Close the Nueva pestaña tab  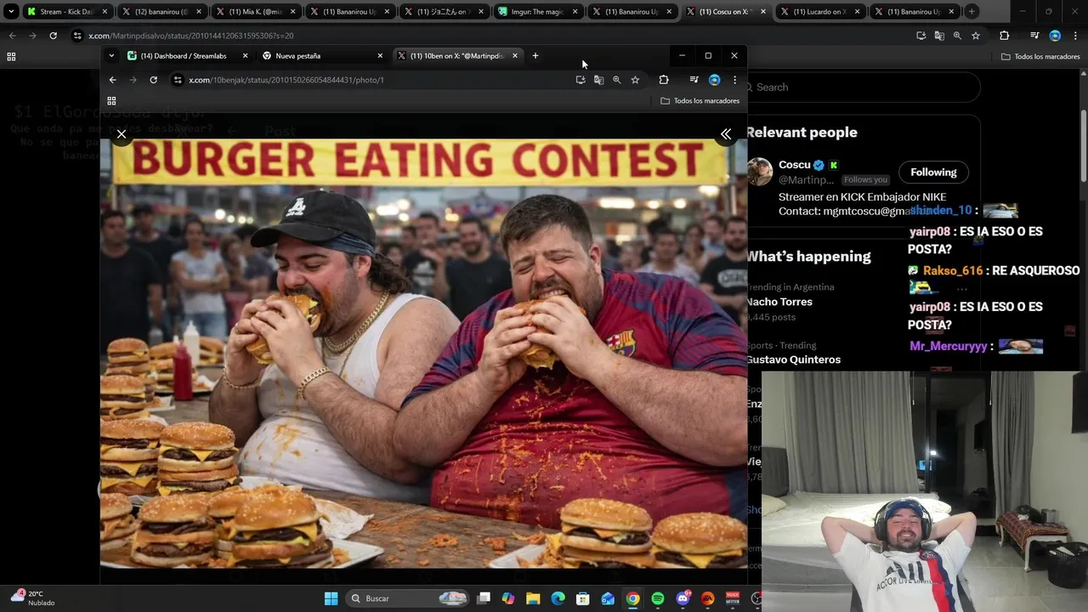pyautogui.click(x=380, y=56)
